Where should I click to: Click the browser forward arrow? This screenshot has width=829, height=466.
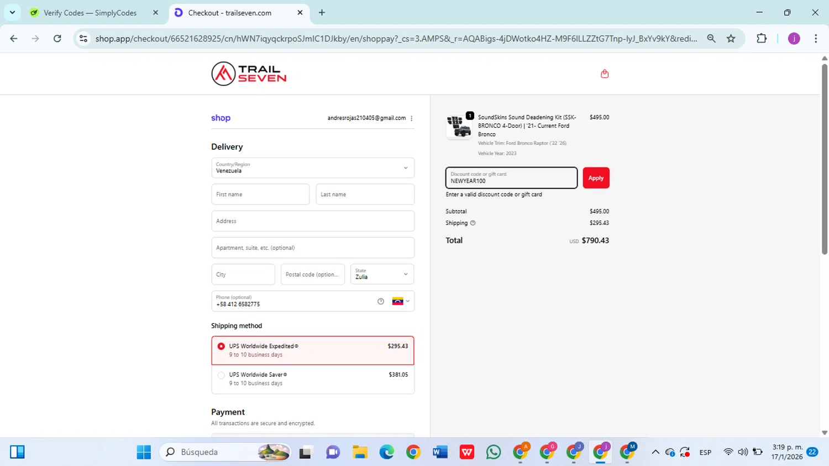[x=35, y=38]
